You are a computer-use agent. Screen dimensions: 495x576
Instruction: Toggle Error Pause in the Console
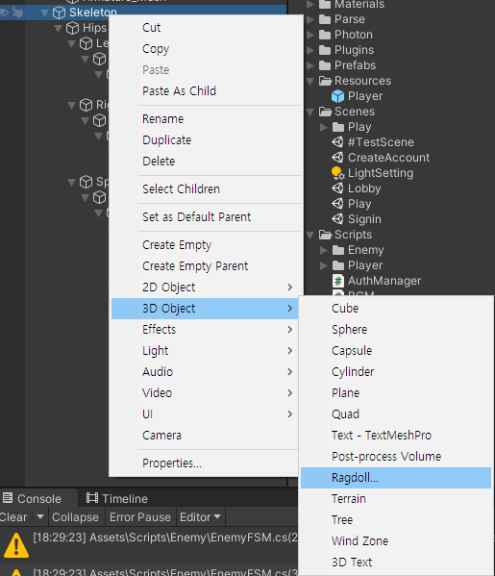point(140,517)
